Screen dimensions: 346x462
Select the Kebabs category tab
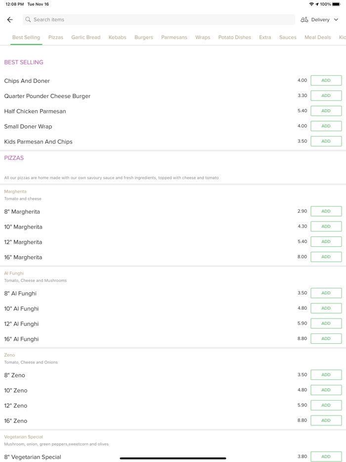coord(117,37)
